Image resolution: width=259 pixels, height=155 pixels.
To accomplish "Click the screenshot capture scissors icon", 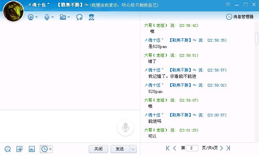I will click(19, 149).
